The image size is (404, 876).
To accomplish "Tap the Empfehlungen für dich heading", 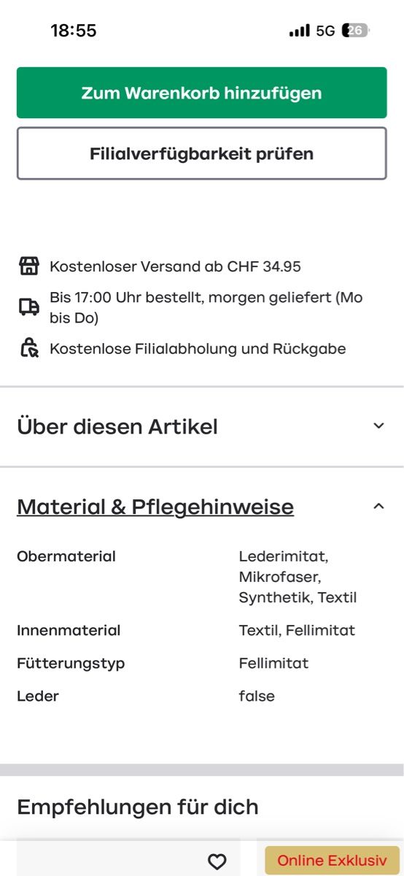I will click(138, 807).
